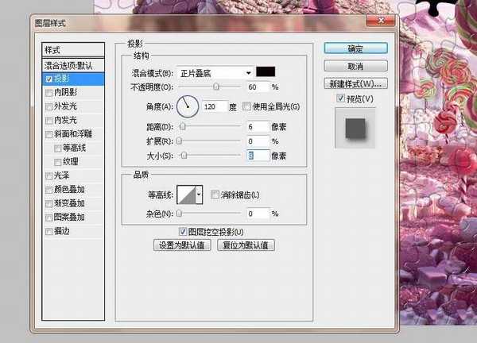
Task: Uncheck the 图层挖空投影 checkbox
Action: 184,231
